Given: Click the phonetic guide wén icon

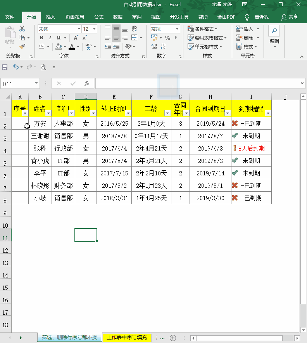Looking at the screenshot, I should click(x=88, y=47).
